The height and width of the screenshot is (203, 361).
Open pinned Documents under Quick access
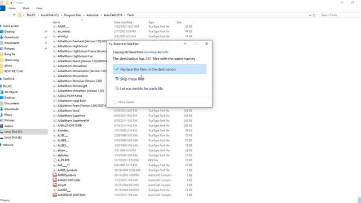point(12,43)
